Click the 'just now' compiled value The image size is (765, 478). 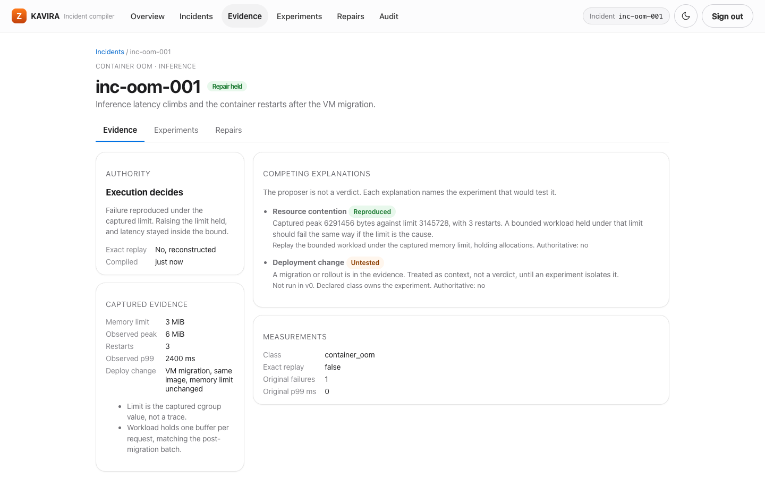click(x=169, y=262)
